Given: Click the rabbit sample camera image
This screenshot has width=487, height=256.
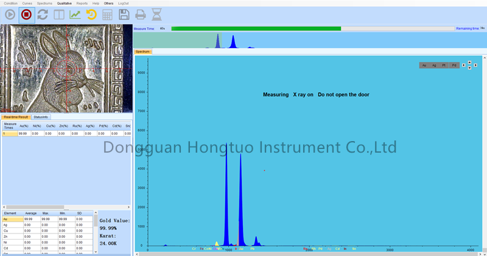Looking at the screenshot, I should pyautogui.click(x=66, y=68).
